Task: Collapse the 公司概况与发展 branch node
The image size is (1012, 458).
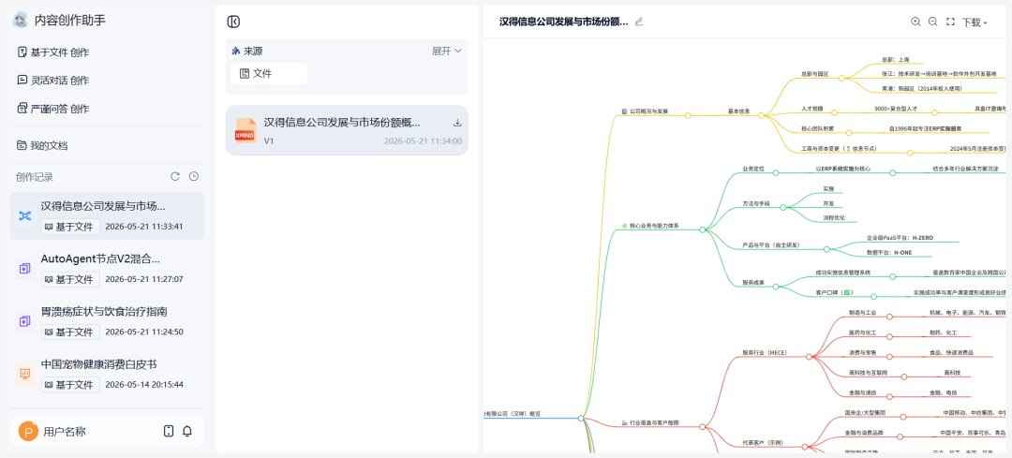Action: click(x=688, y=115)
